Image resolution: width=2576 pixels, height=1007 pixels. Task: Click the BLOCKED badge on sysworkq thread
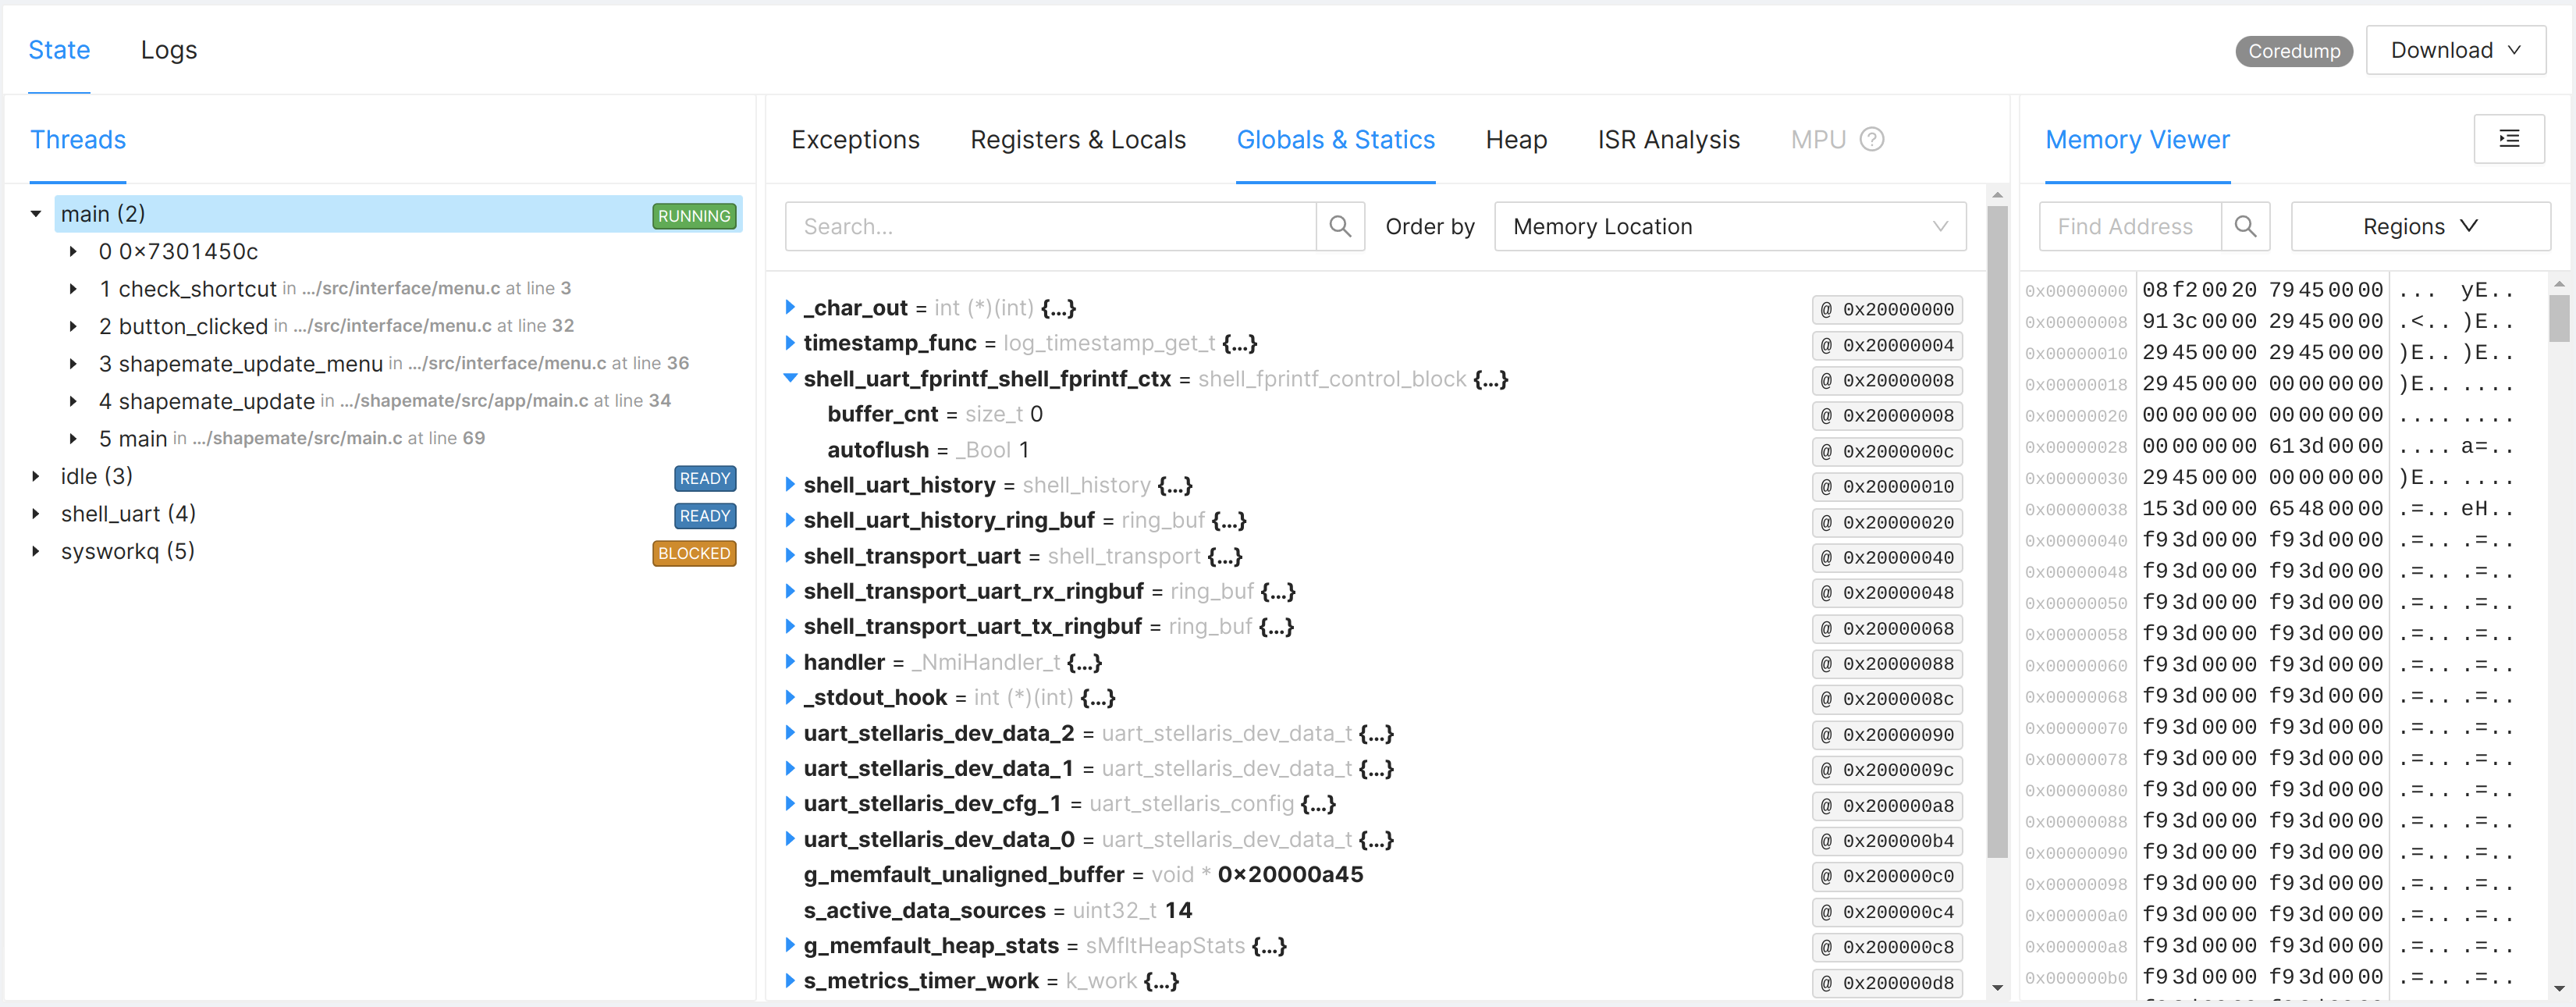tap(694, 554)
